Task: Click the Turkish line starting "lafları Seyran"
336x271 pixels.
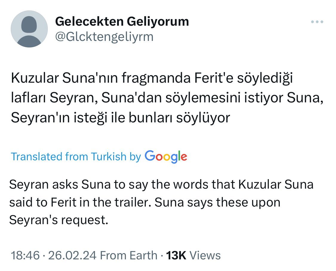Action: click(167, 98)
